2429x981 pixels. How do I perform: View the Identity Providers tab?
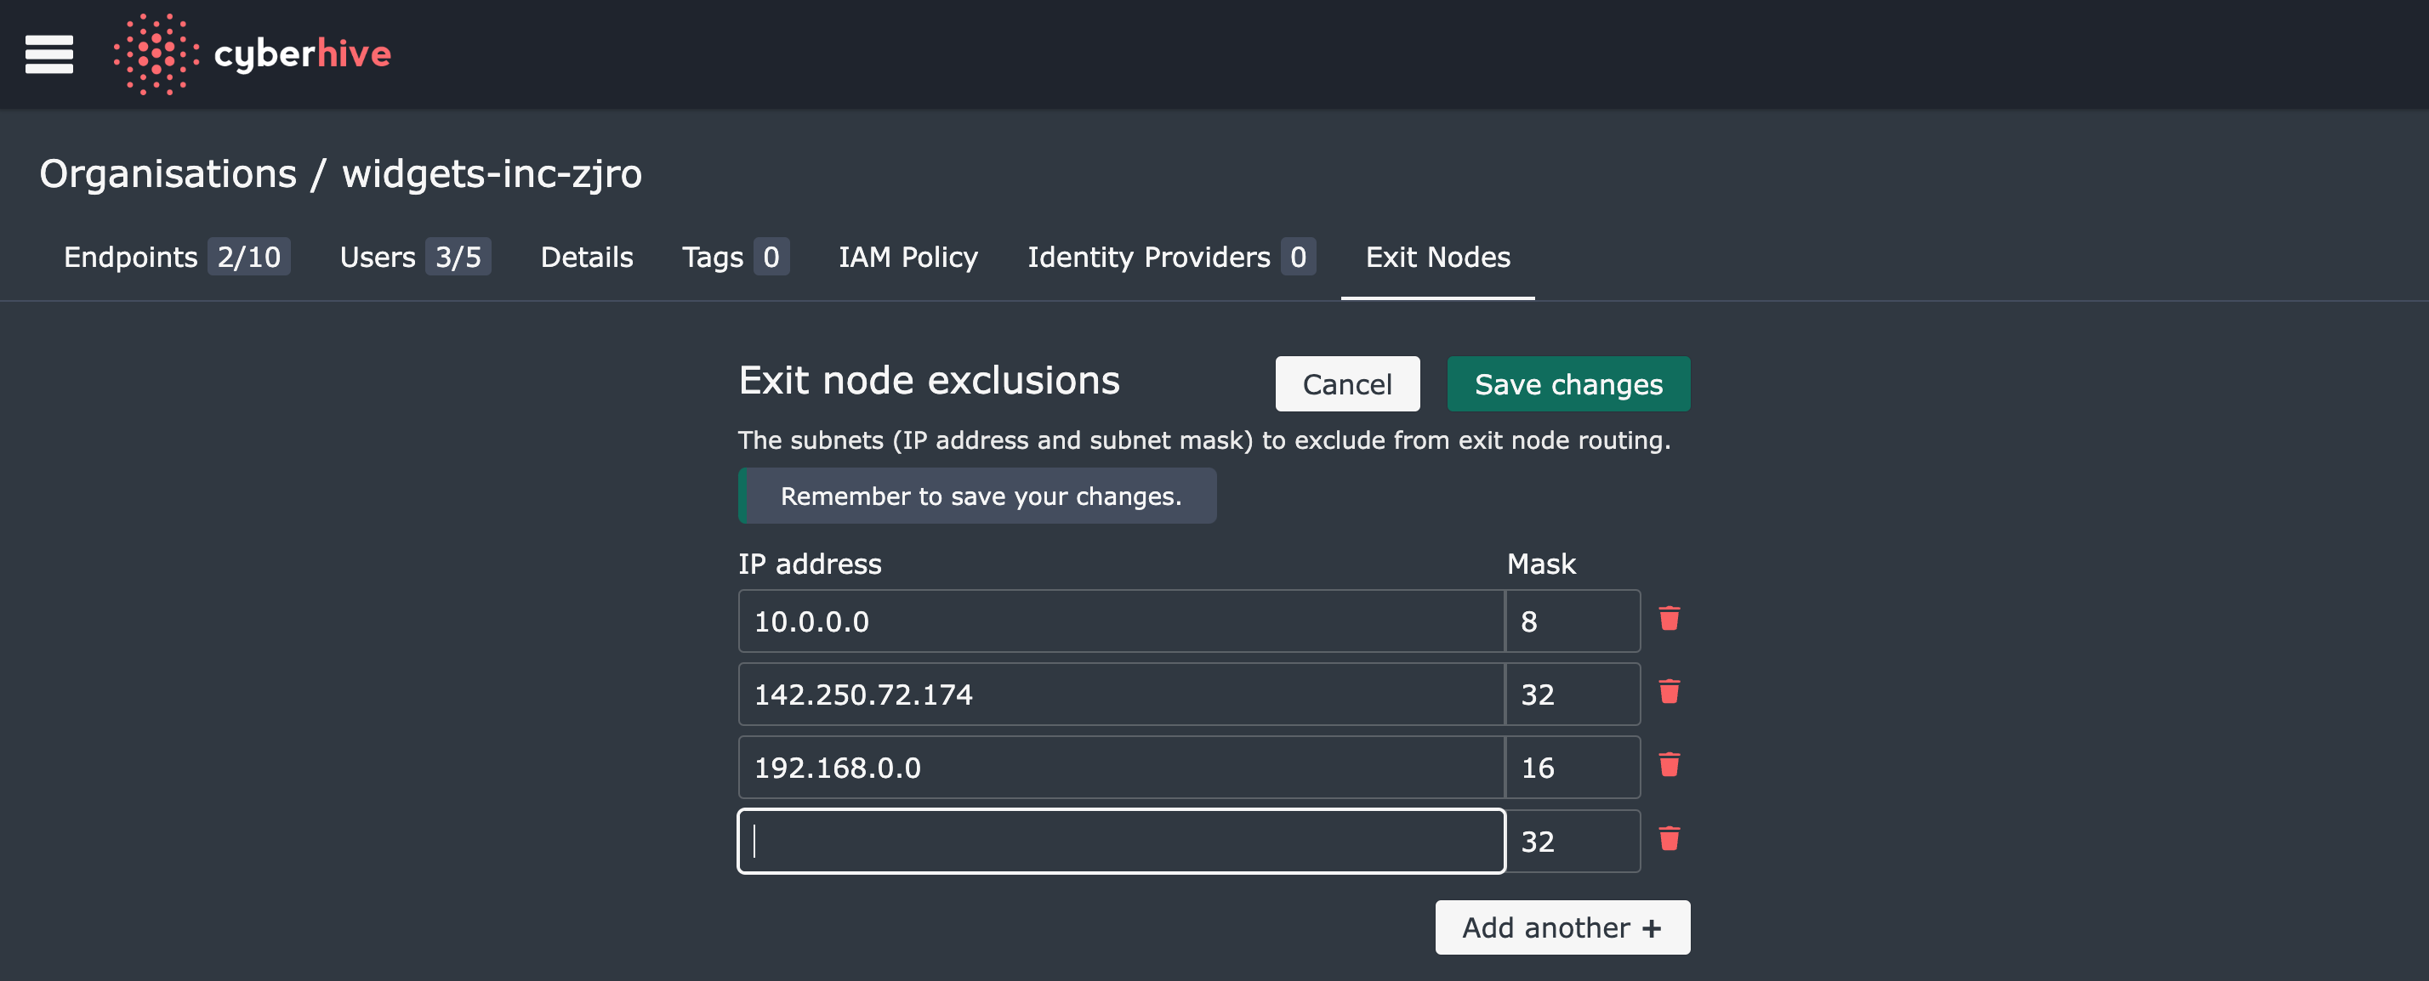pyautogui.click(x=1170, y=258)
